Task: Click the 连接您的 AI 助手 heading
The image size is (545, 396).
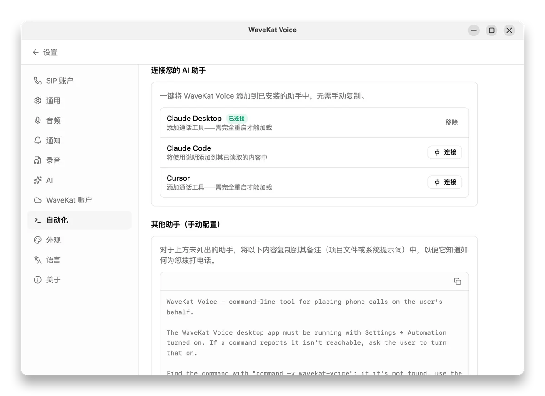Action: pos(178,70)
